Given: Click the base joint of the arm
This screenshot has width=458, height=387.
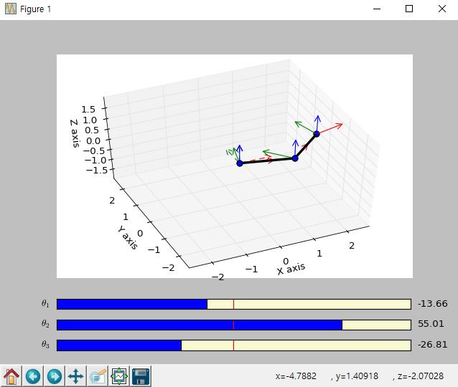Looking at the screenshot, I should pyautogui.click(x=240, y=163).
